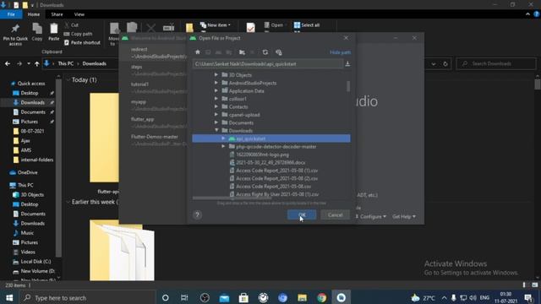541x304 pixels.
Task: Collapse the Downloads folder in dialog tree
Action: point(216,130)
